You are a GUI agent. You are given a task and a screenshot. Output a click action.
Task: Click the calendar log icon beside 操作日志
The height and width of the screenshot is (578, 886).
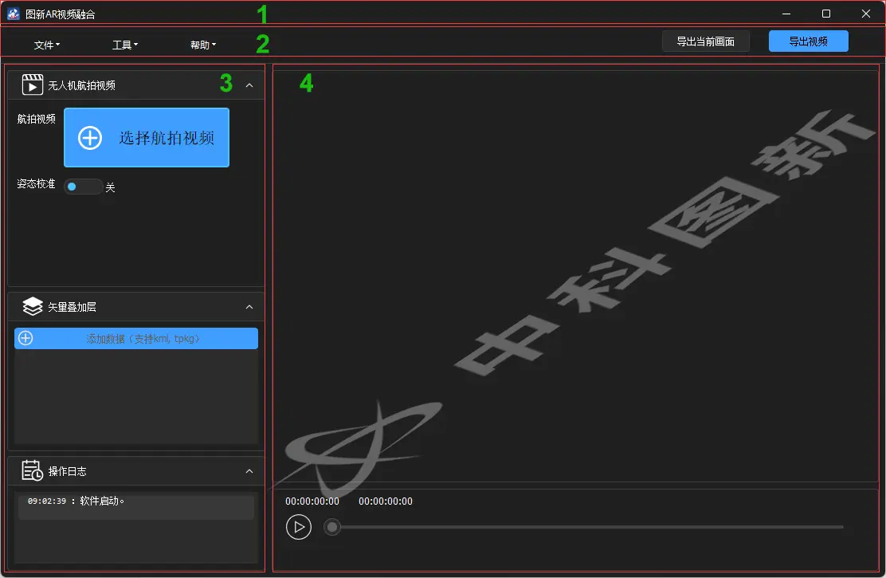pos(32,470)
